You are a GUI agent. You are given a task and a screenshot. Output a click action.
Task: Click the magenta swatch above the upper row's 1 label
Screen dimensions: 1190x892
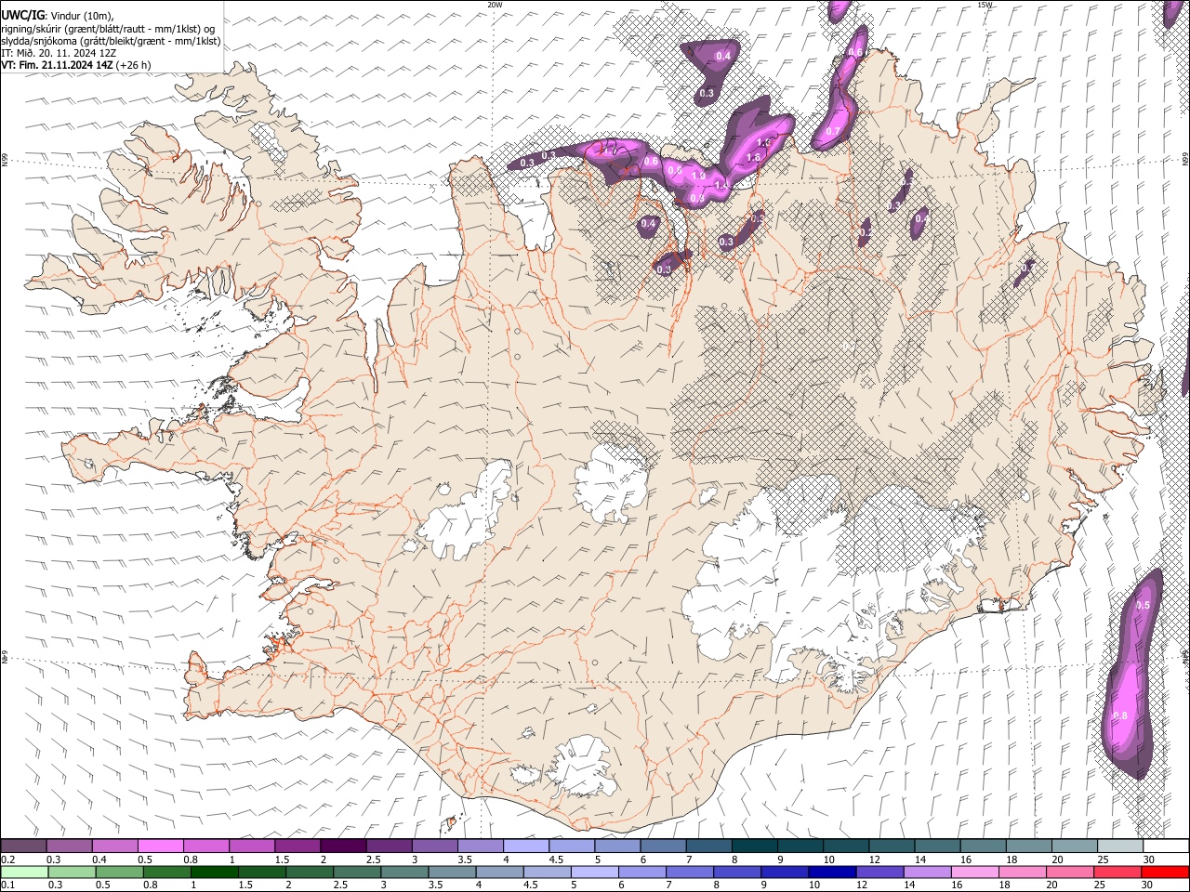click(252, 846)
